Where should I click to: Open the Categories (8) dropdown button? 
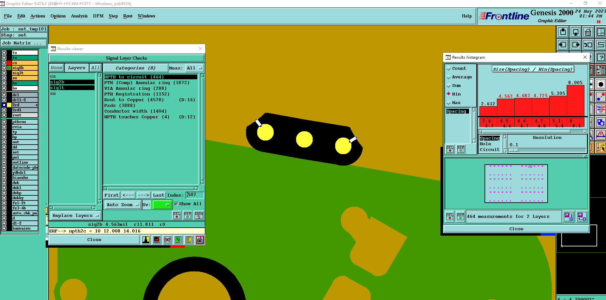coord(135,68)
